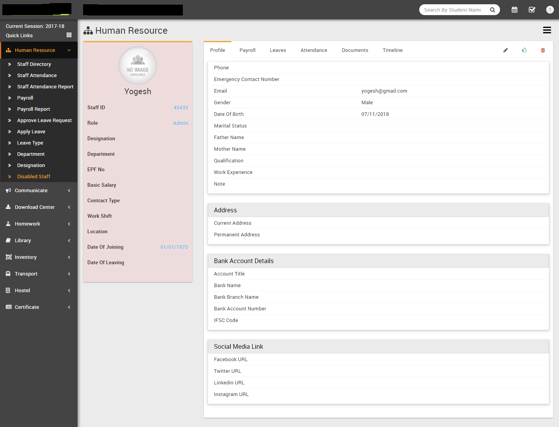
Task: Expand the Library sidebar menu
Action: [23, 241]
